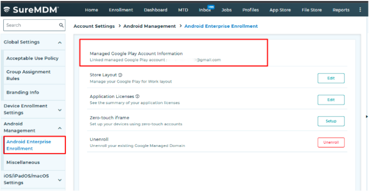369x195 pixels.
Task: Open the Reports page
Action: pos(341,10)
